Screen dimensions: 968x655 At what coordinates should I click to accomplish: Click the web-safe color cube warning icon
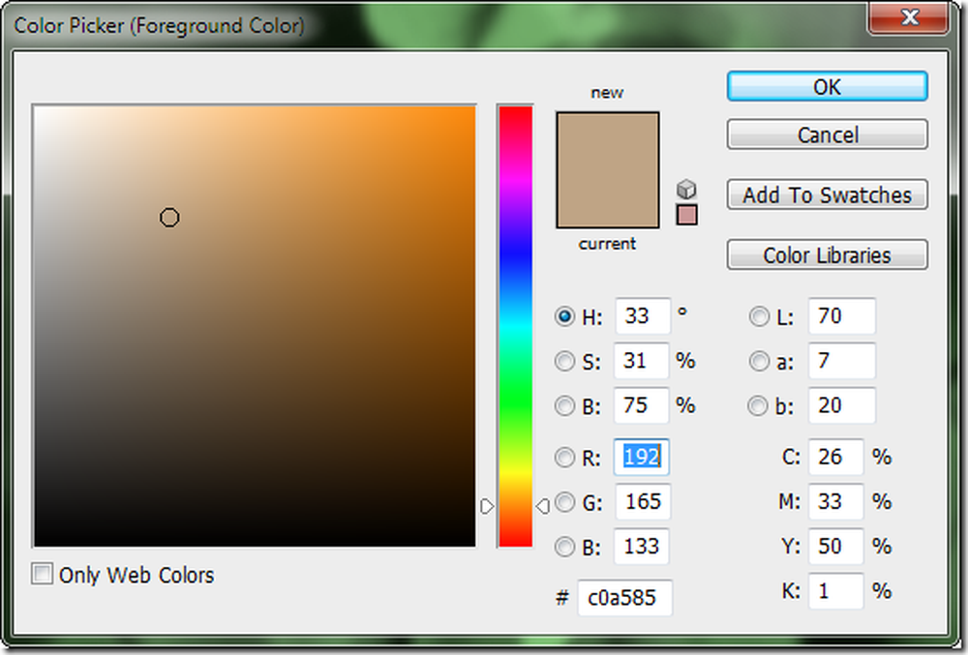tap(686, 189)
